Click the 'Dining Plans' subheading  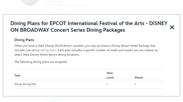click(x=24, y=40)
